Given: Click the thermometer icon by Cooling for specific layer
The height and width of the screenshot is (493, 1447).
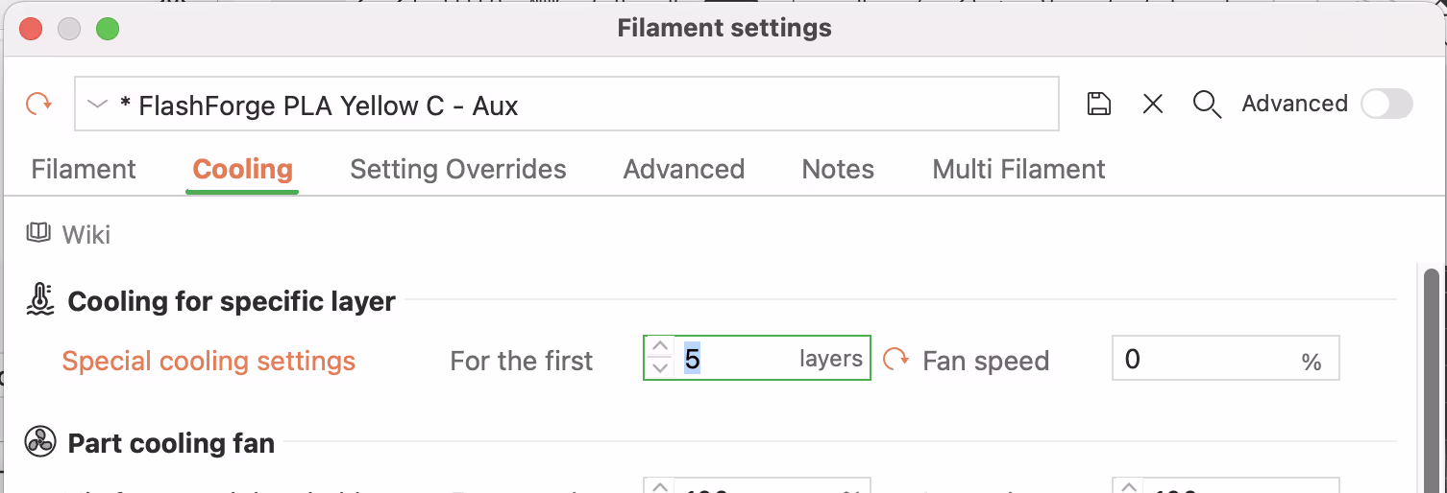Looking at the screenshot, I should pyautogui.click(x=40, y=300).
